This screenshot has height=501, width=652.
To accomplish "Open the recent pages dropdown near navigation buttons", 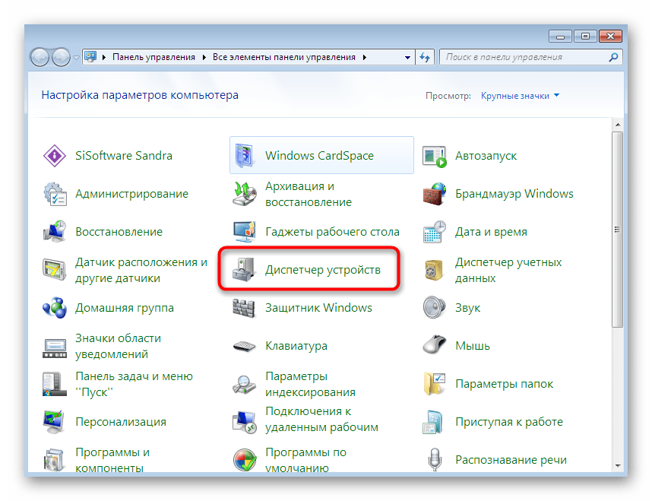I will 76,58.
